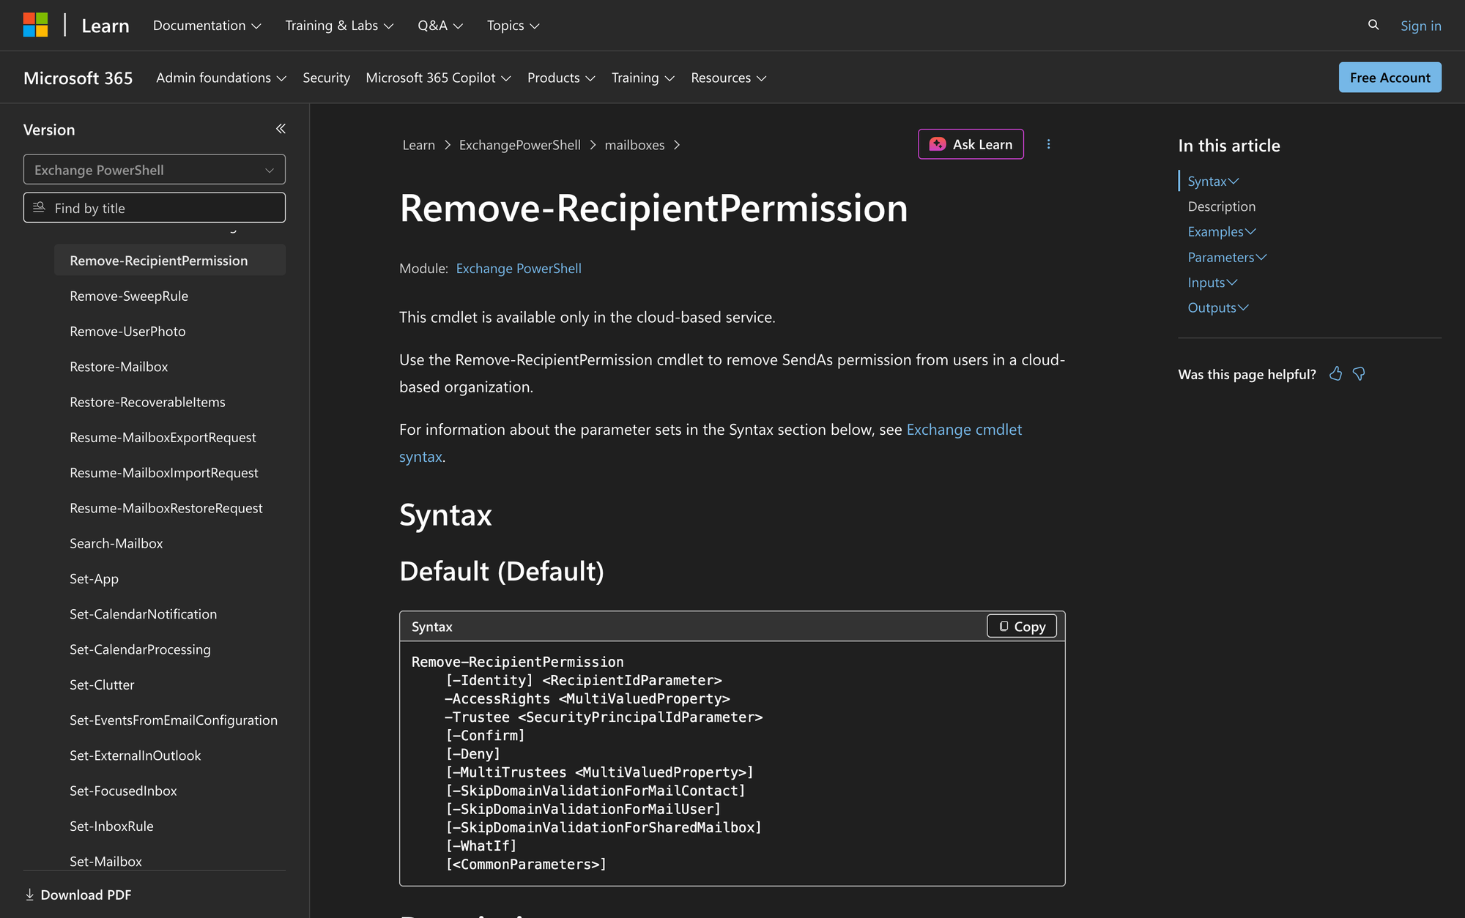Open the search magnifier icon
This screenshot has width=1465, height=918.
click(x=1373, y=25)
